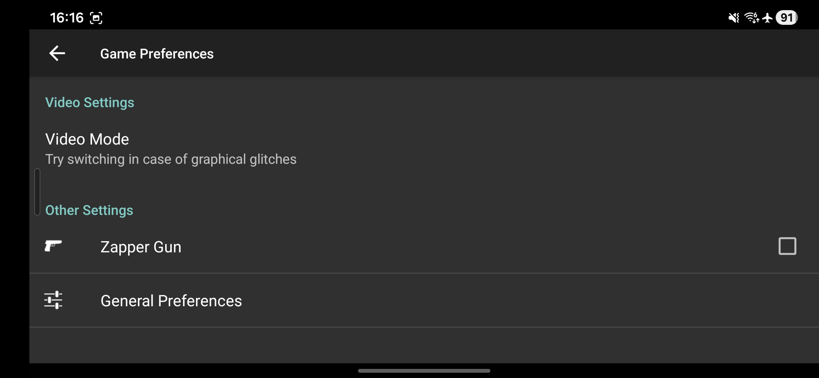
Task: Click the Video Settings section header
Action: point(90,103)
